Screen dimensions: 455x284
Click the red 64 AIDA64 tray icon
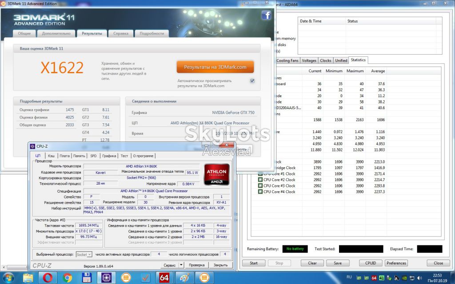[374, 278]
